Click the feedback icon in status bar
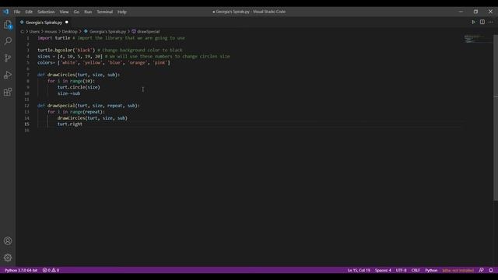The image size is (498, 280). (481, 270)
